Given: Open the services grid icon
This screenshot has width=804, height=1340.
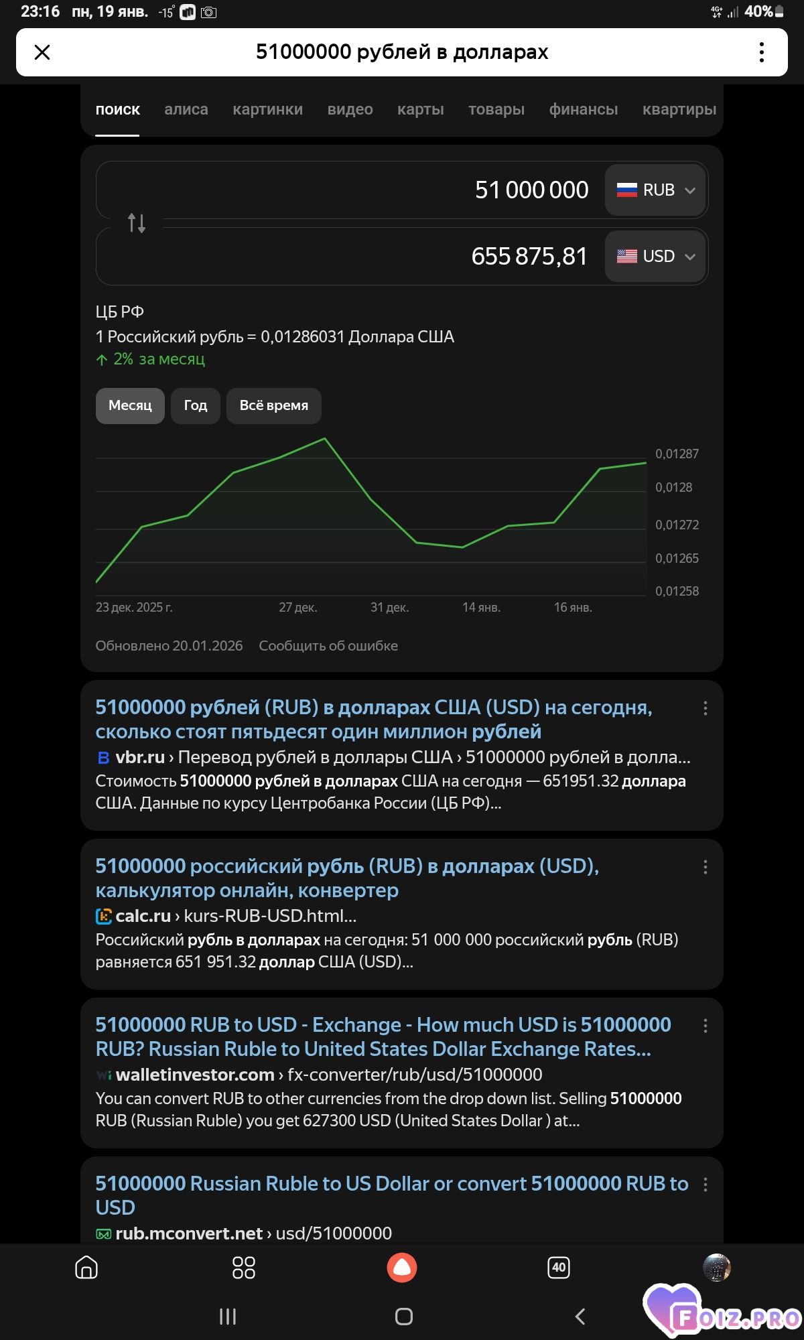Looking at the screenshot, I should 243,1267.
